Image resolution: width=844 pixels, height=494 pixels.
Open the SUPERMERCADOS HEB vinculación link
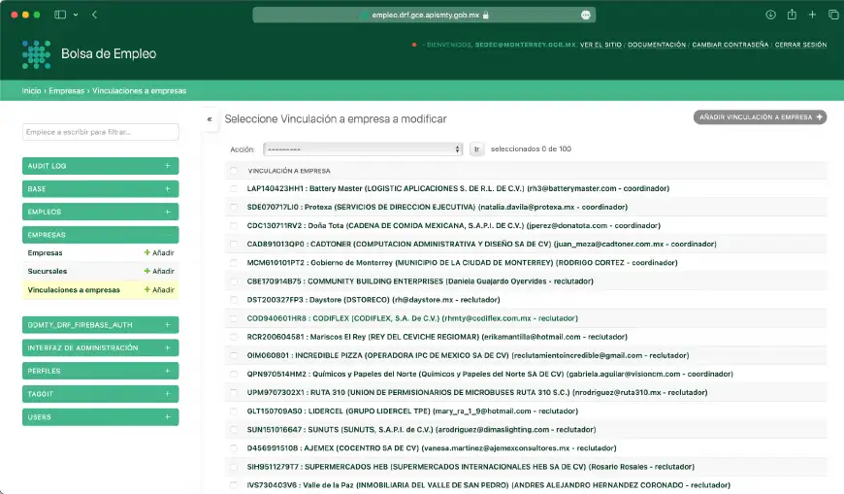click(x=471, y=467)
